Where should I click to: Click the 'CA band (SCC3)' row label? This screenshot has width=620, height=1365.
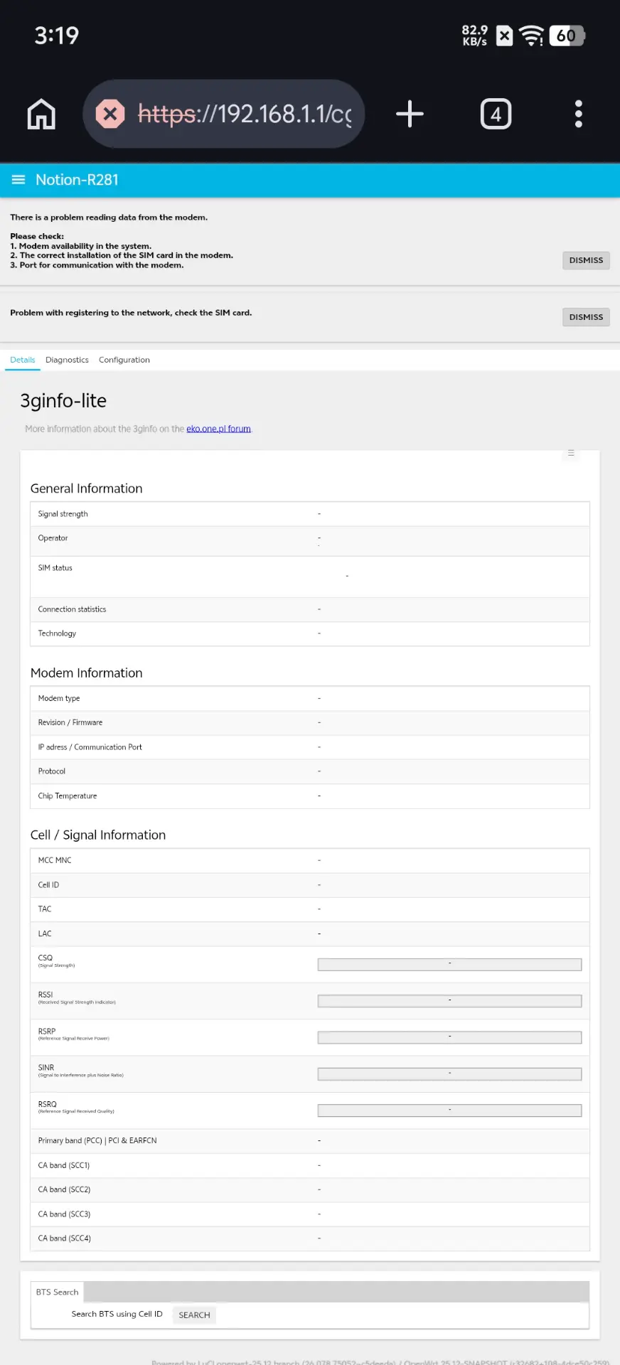(64, 1214)
